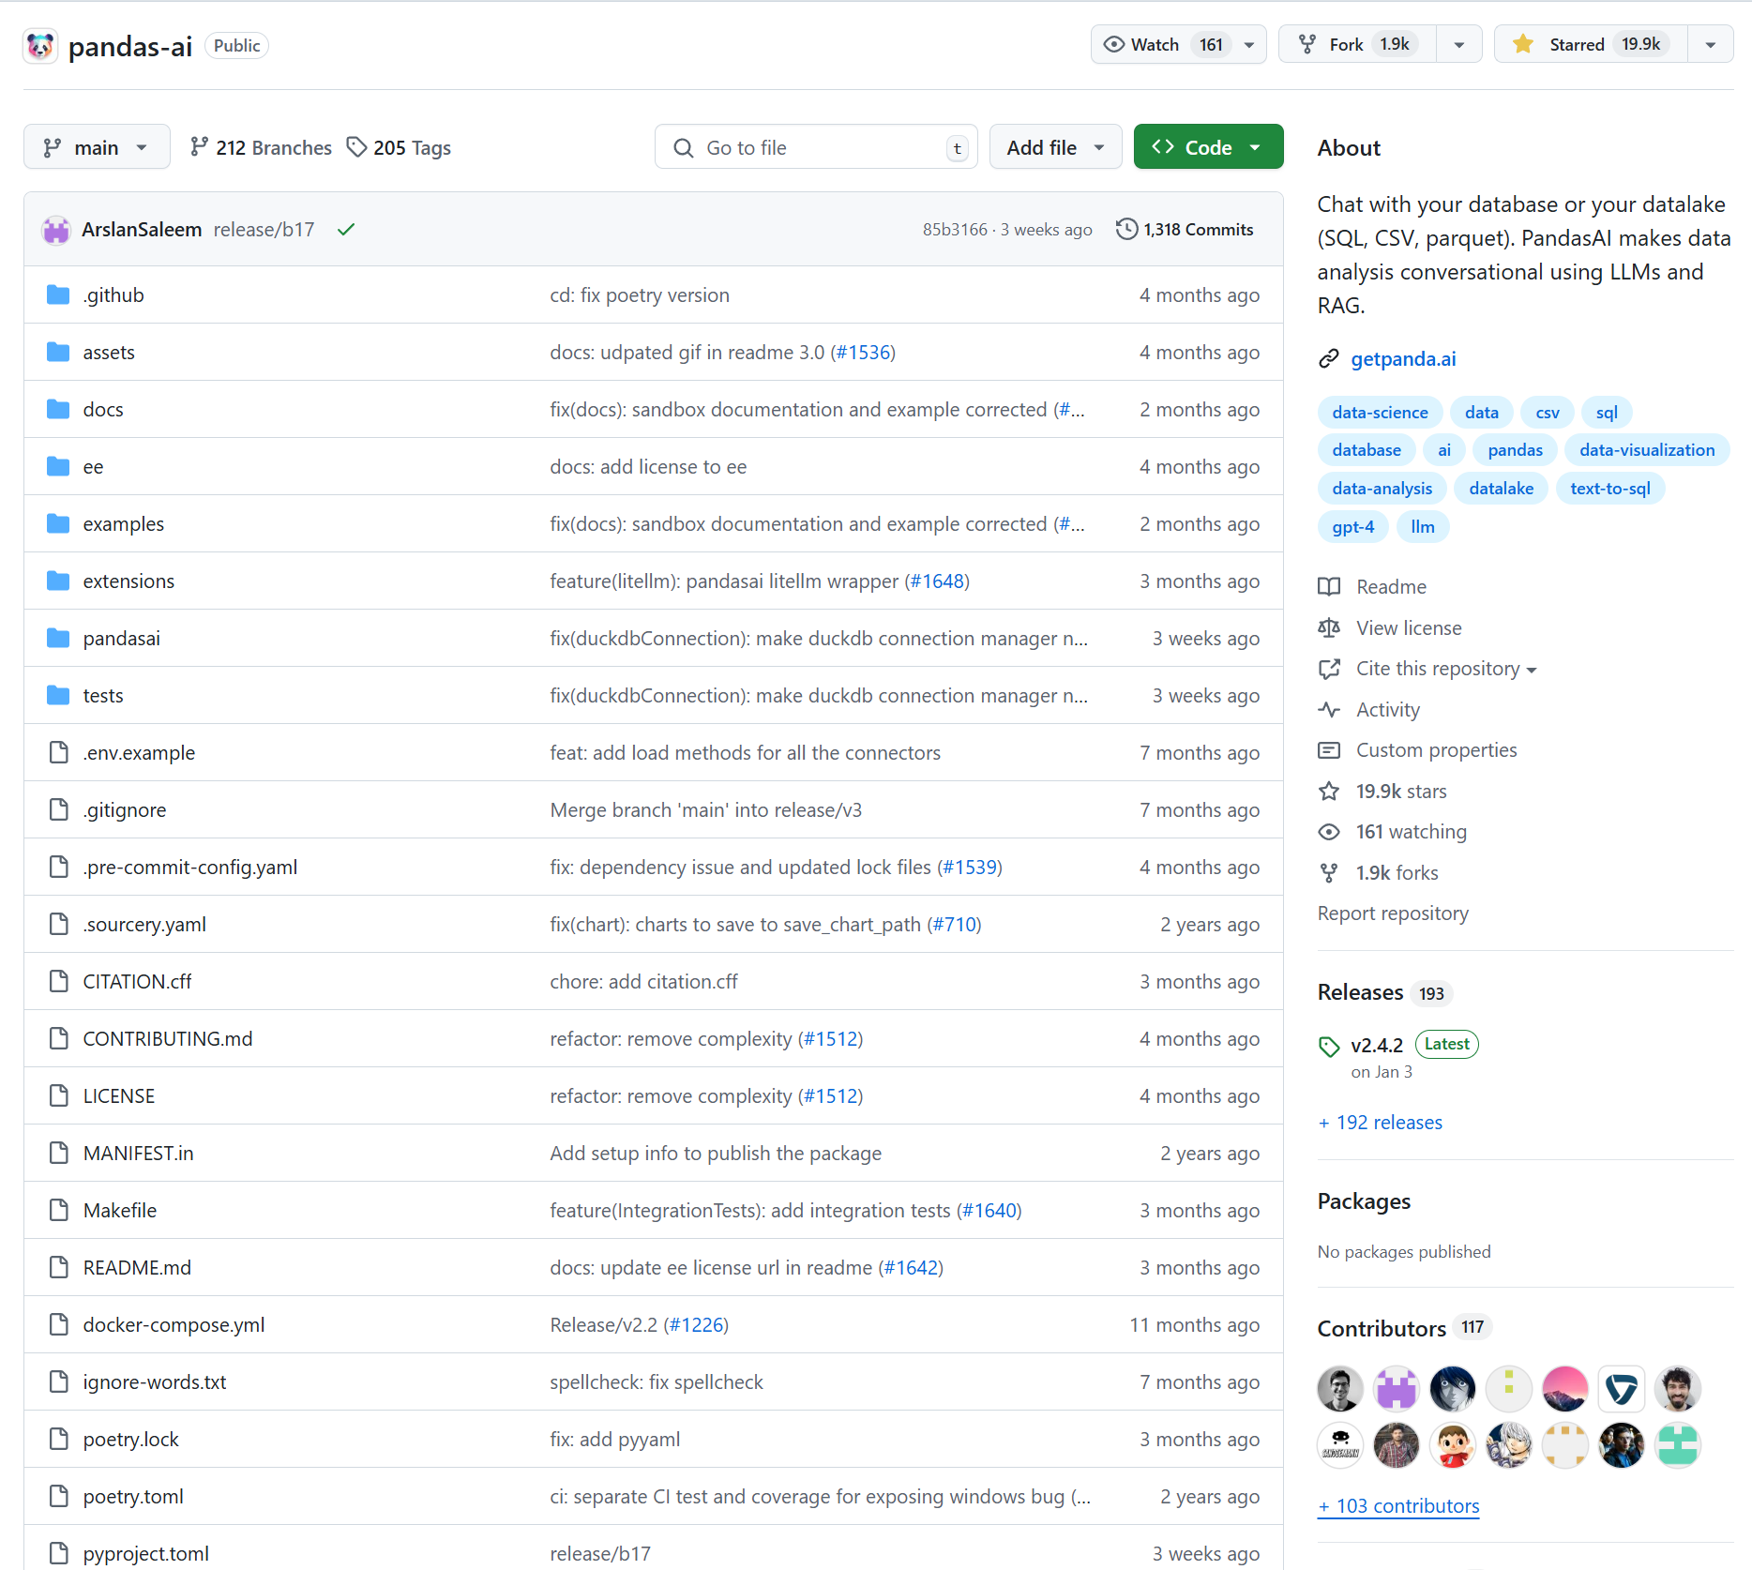The image size is (1752, 1570).
Task: Click the purple identicon contributor avatar
Action: coord(1397,1389)
